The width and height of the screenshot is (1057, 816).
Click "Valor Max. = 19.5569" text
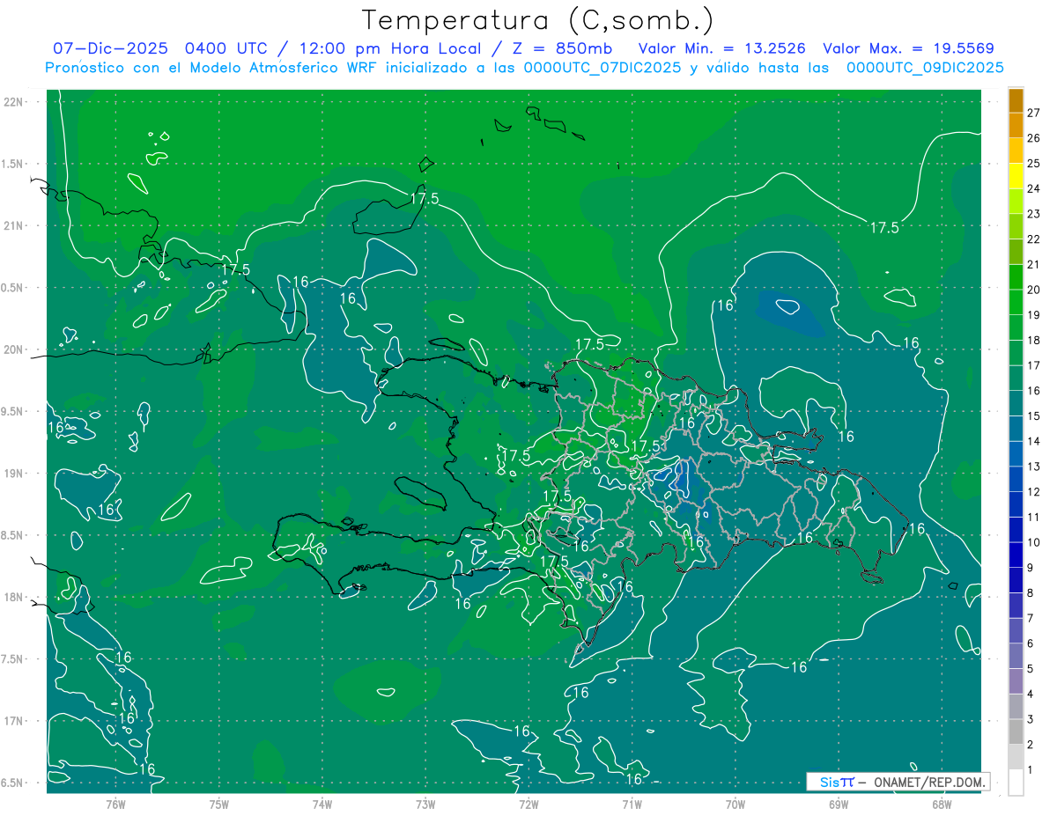click(908, 48)
